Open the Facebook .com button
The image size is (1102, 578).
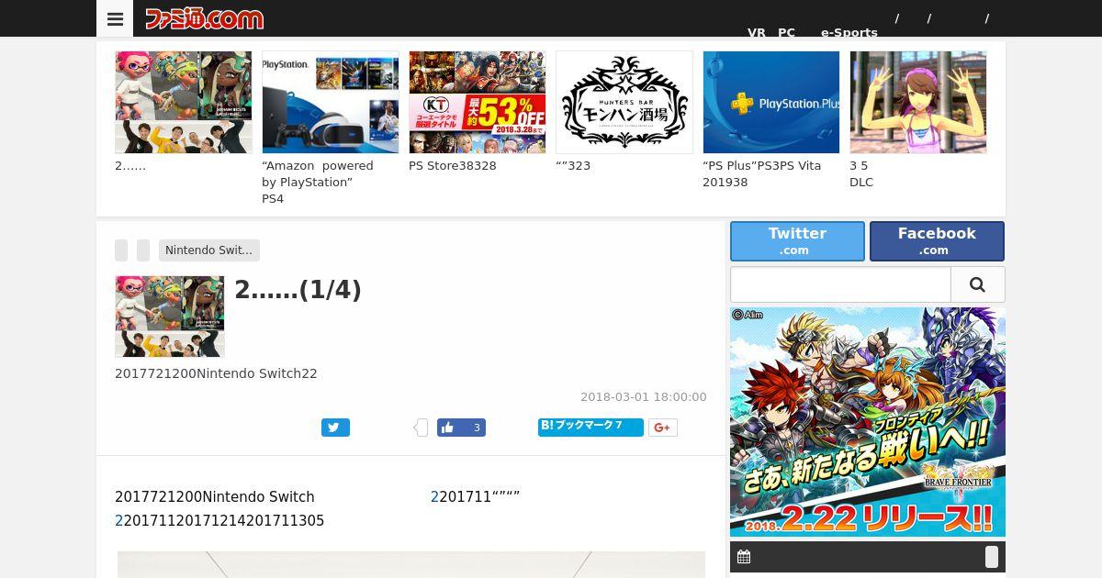pyautogui.click(x=937, y=241)
